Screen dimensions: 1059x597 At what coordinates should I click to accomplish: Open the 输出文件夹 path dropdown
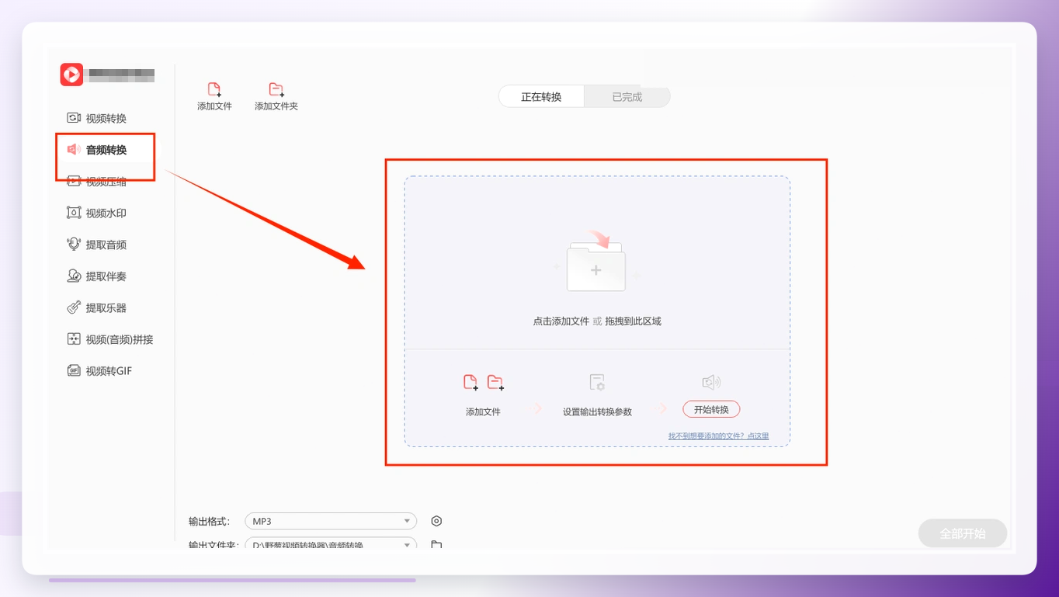coord(331,544)
